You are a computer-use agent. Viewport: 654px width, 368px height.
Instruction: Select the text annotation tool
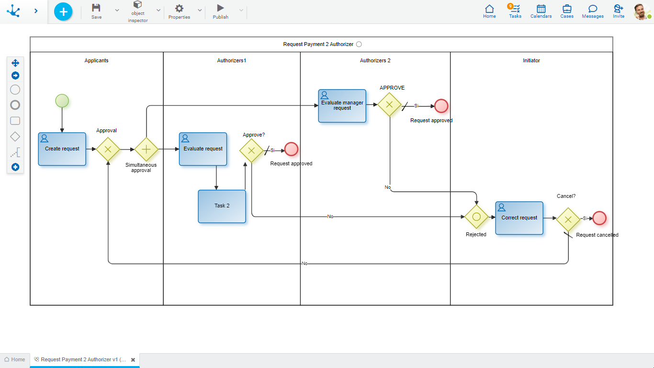(x=15, y=153)
